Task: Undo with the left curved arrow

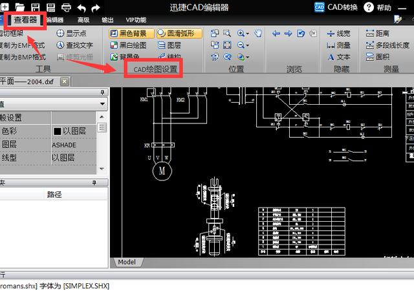Action: tap(82, 8)
